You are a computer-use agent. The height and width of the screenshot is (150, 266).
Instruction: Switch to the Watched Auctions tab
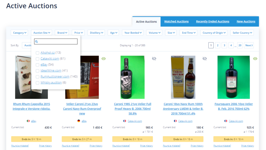point(176,21)
